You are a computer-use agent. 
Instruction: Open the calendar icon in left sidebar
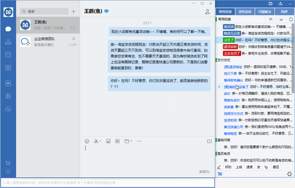coord(8,55)
